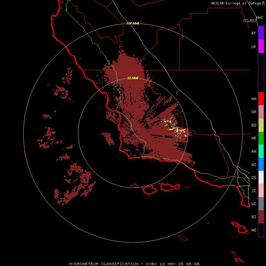Click the DS legend label
This screenshot has width=266, height=266.
[x=254, y=177]
